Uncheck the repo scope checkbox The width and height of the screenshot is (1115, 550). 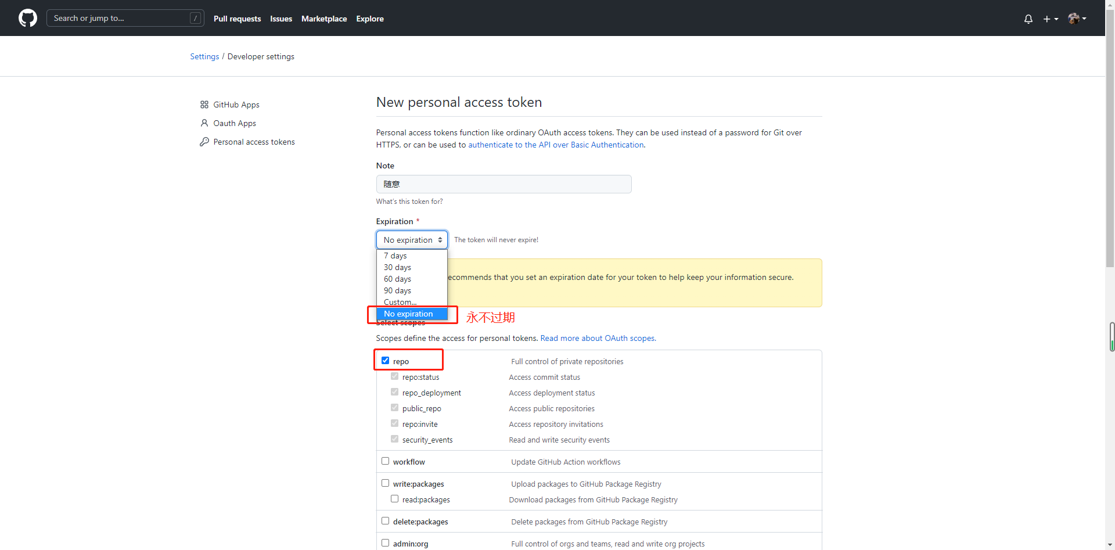[x=385, y=360]
